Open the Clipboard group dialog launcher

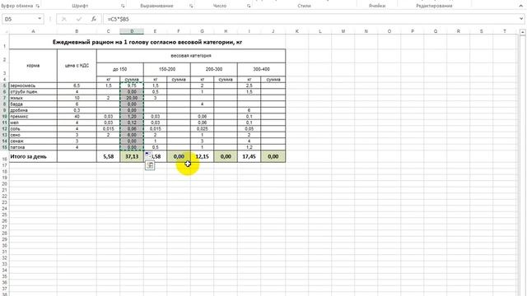[38, 6]
